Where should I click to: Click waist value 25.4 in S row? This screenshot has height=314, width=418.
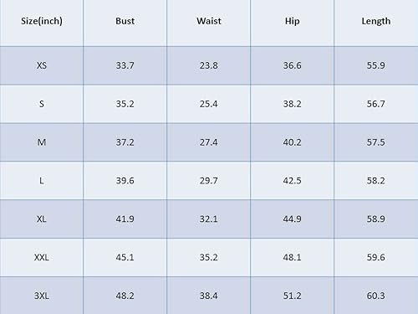pyautogui.click(x=209, y=104)
